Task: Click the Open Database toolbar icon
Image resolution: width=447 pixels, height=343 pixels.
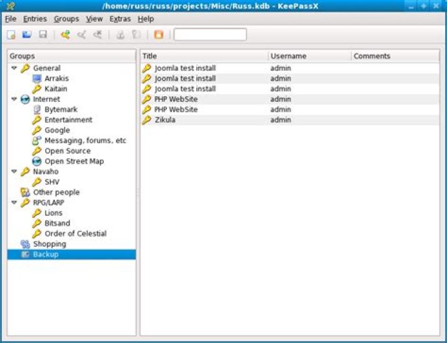Action: pos(27,35)
